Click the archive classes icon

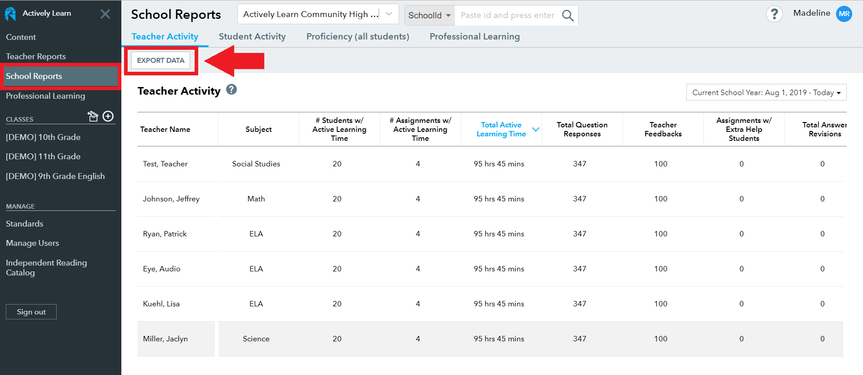[x=93, y=116]
